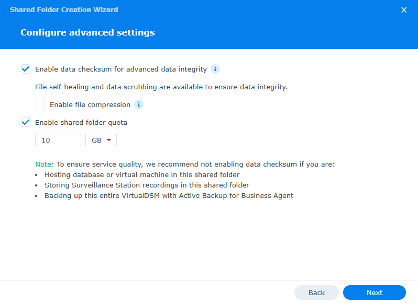
Task: Uncheck the Enable data checksum checkbox
Action: (x=26, y=69)
